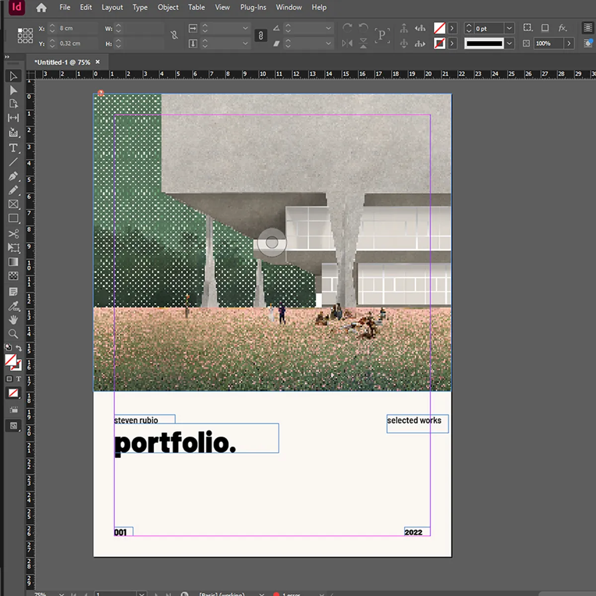Select the Eyedropper tool
Image resolution: width=596 pixels, height=596 pixels.
click(x=13, y=305)
